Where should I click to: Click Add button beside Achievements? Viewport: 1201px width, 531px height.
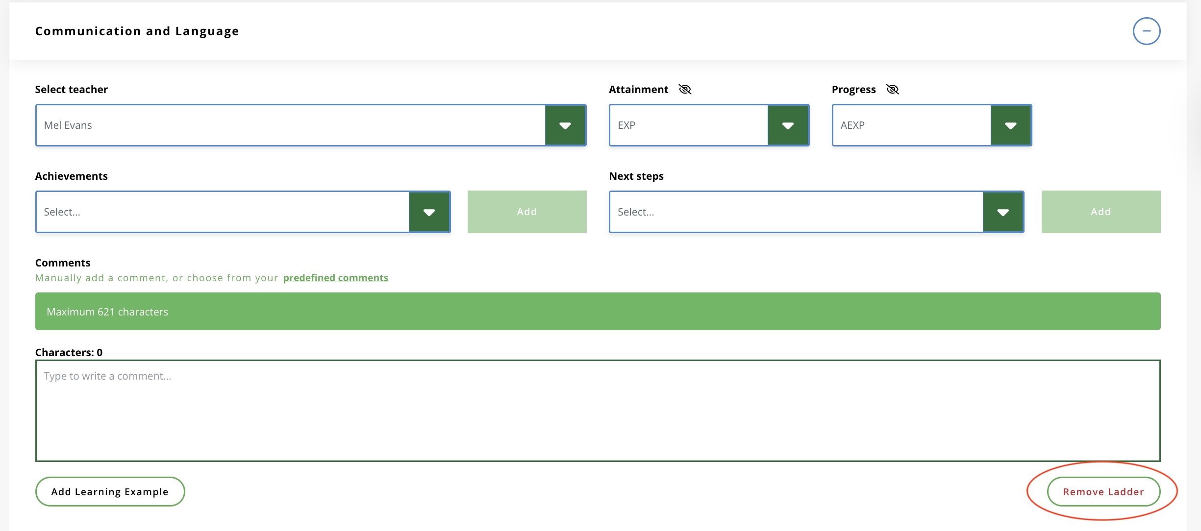pyautogui.click(x=526, y=212)
